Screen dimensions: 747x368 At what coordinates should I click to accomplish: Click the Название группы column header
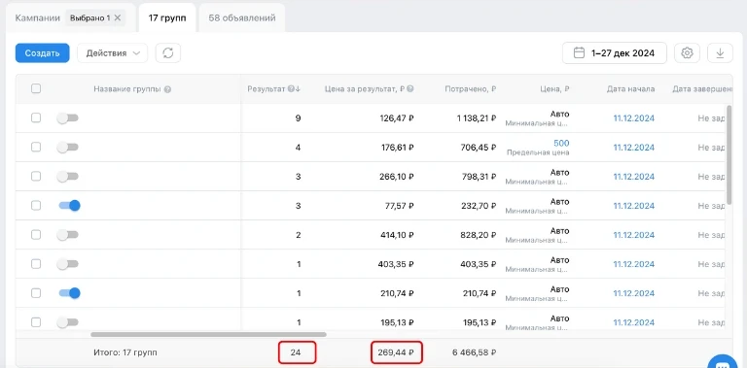127,89
